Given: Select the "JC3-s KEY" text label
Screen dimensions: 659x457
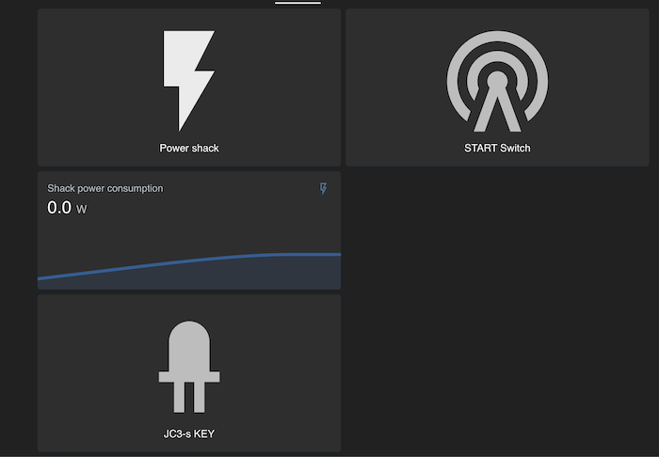Looking at the screenshot, I should tap(189, 433).
